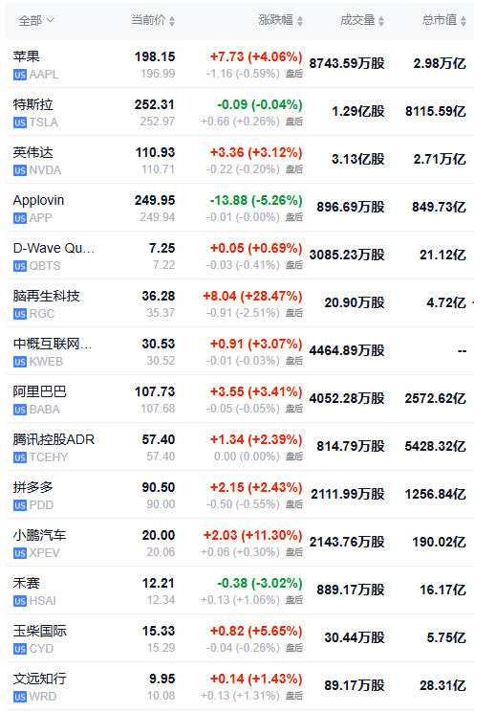Open the 全部 filter dropdown
496x713 pixels.
tap(36, 20)
